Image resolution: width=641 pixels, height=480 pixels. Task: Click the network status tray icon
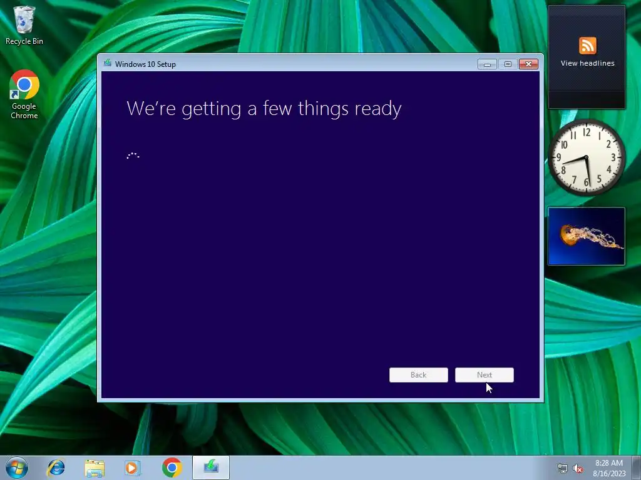(563, 468)
